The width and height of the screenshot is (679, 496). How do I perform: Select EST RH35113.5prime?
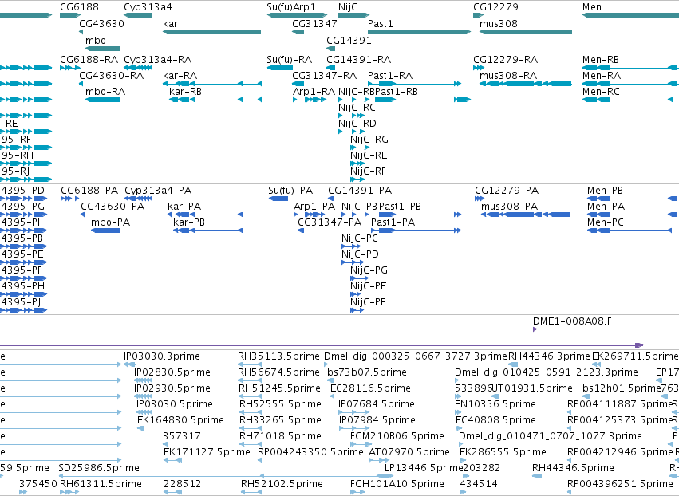278,356
